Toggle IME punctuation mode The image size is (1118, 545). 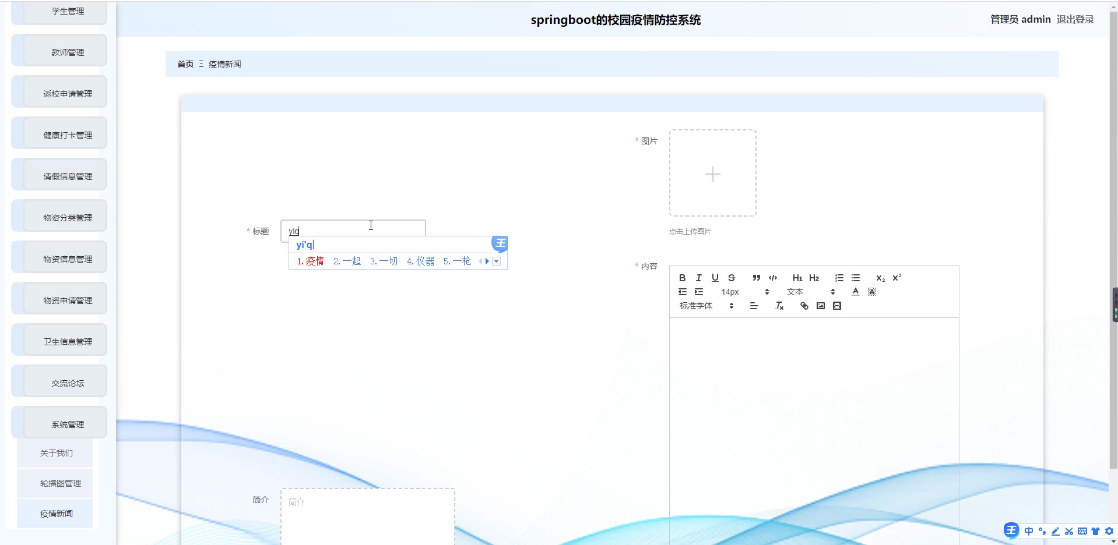tap(1042, 531)
